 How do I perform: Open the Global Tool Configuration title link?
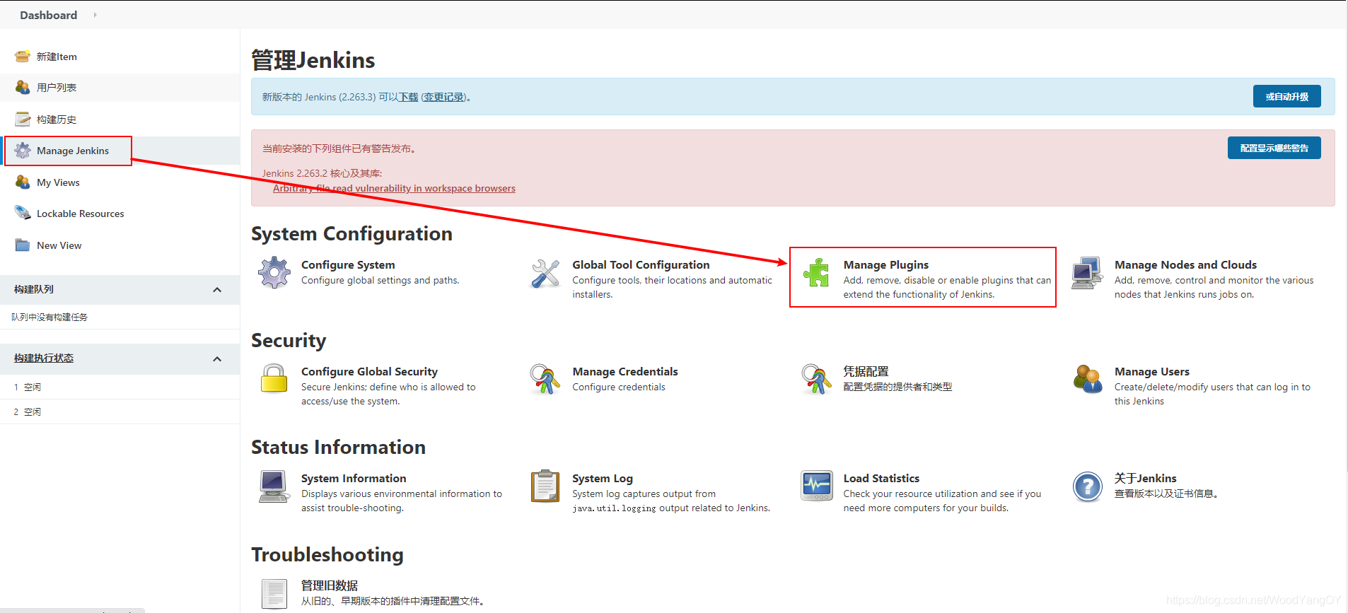coord(641,264)
